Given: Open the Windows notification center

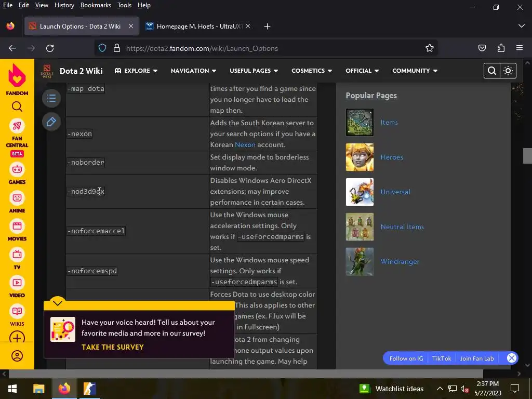Looking at the screenshot, I should (515, 389).
